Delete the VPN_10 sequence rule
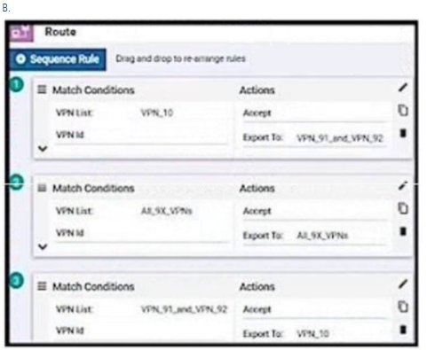The height and width of the screenshot is (350, 427). tap(403, 133)
